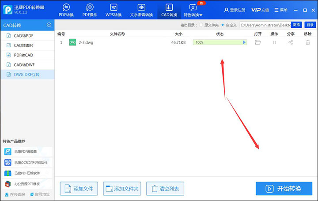Open the 菜单 hamburger menu
318x201 pixels.
281,10
